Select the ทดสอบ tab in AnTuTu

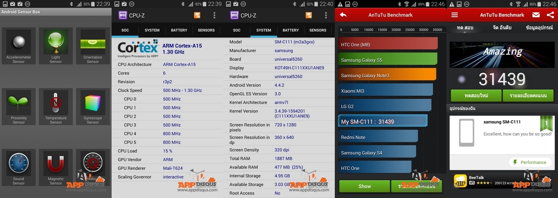coord(465,28)
